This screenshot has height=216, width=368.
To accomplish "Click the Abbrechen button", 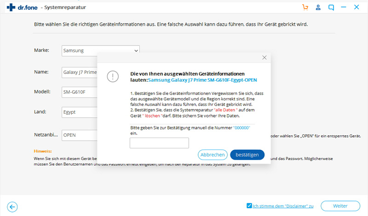I will tap(213, 155).
